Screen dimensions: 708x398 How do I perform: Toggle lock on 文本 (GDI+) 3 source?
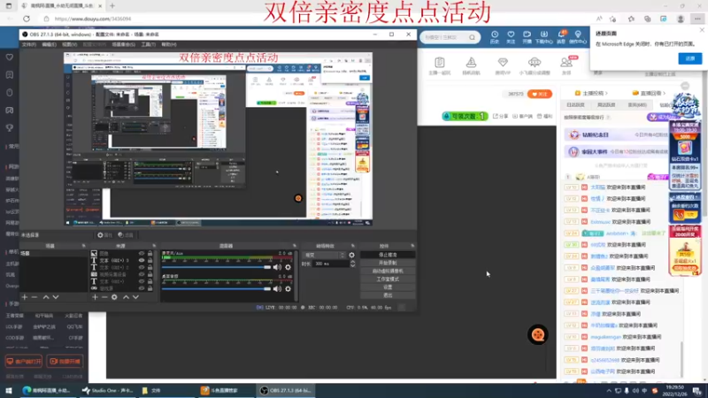click(150, 260)
